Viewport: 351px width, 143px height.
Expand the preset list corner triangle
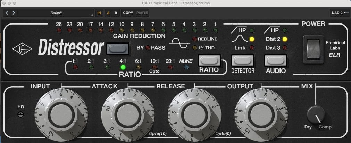(92, 15)
